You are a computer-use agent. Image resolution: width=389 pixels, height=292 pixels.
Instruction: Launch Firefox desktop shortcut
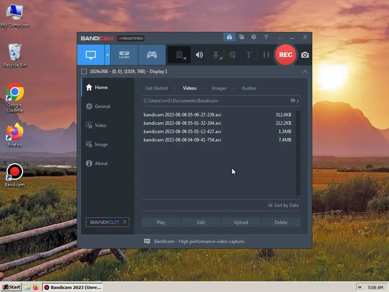click(15, 135)
